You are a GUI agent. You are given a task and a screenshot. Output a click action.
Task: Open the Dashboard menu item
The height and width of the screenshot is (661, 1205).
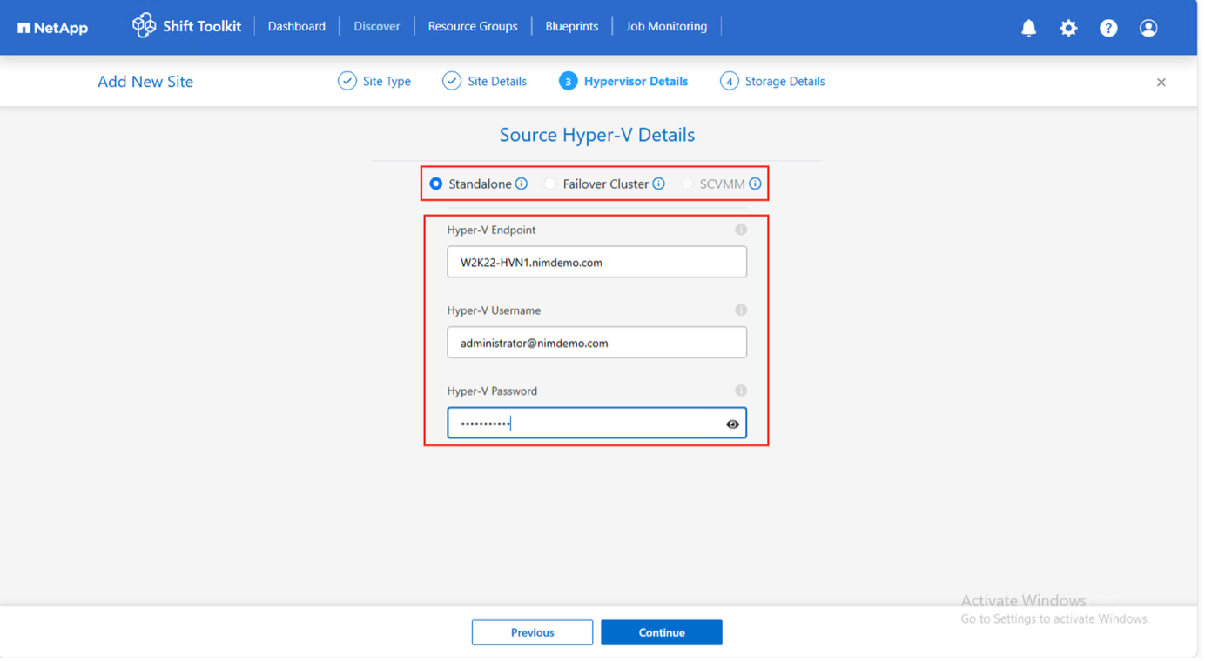click(296, 26)
